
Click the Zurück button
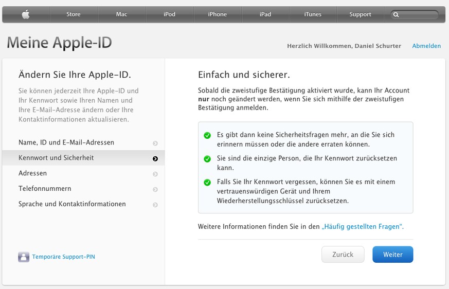pos(343,255)
